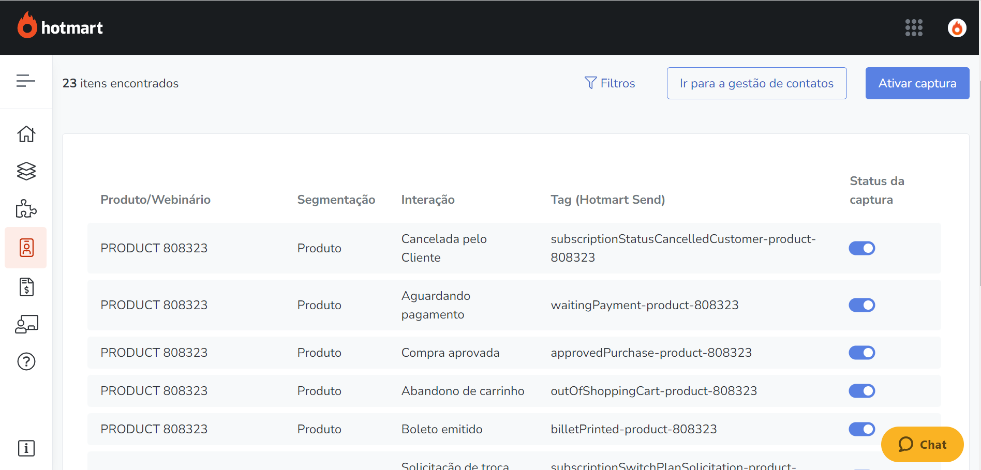Toggle capture for subscriptionStatusCancelledCustomer row
The image size is (981, 470).
(x=862, y=248)
